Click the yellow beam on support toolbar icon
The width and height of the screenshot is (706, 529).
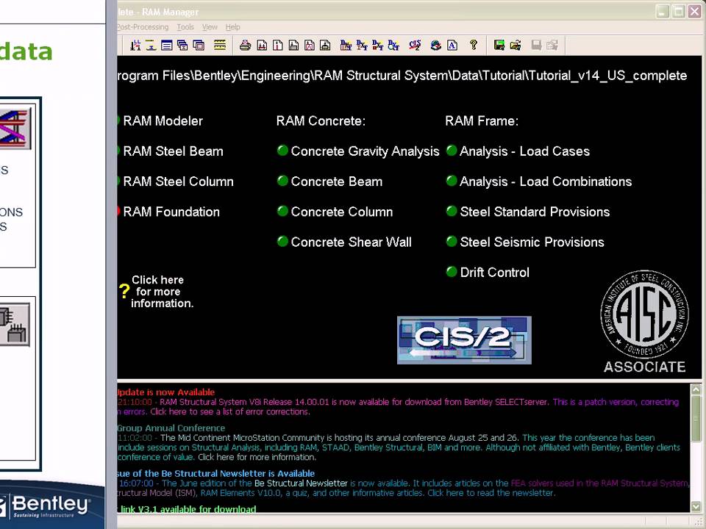click(151, 45)
